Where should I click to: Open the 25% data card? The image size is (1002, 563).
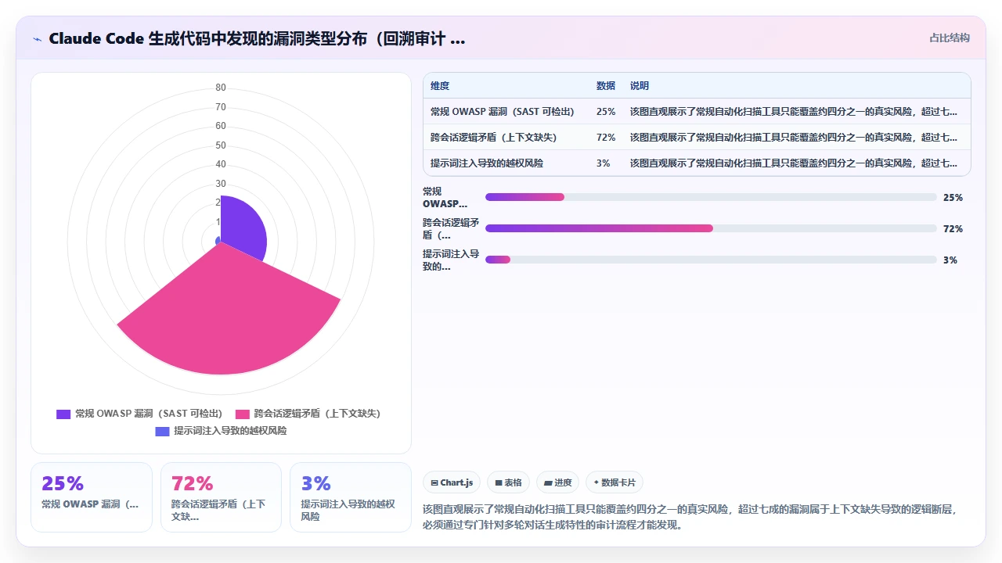[92, 497]
